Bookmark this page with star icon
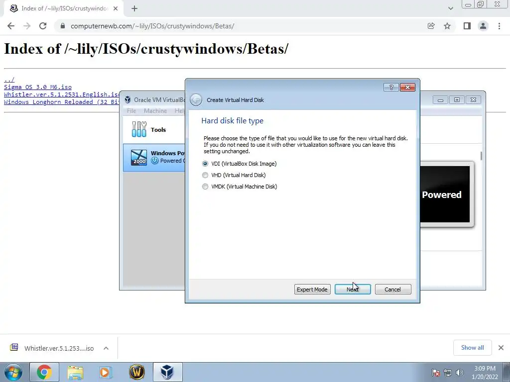This screenshot has width=510, height=382. point(447,26)
